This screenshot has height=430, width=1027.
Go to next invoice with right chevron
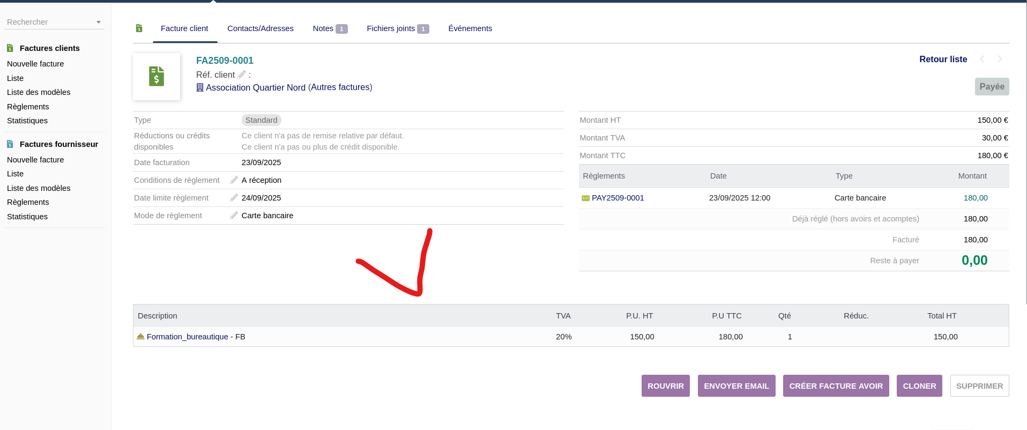[1000, 60]
